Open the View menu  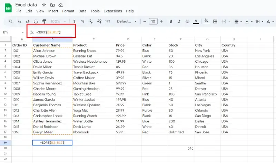[40, 11]
